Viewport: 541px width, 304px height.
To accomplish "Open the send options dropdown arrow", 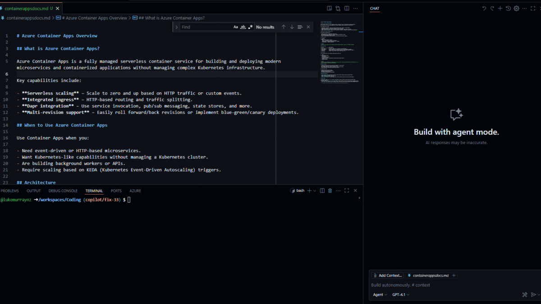I will (538, 295).
